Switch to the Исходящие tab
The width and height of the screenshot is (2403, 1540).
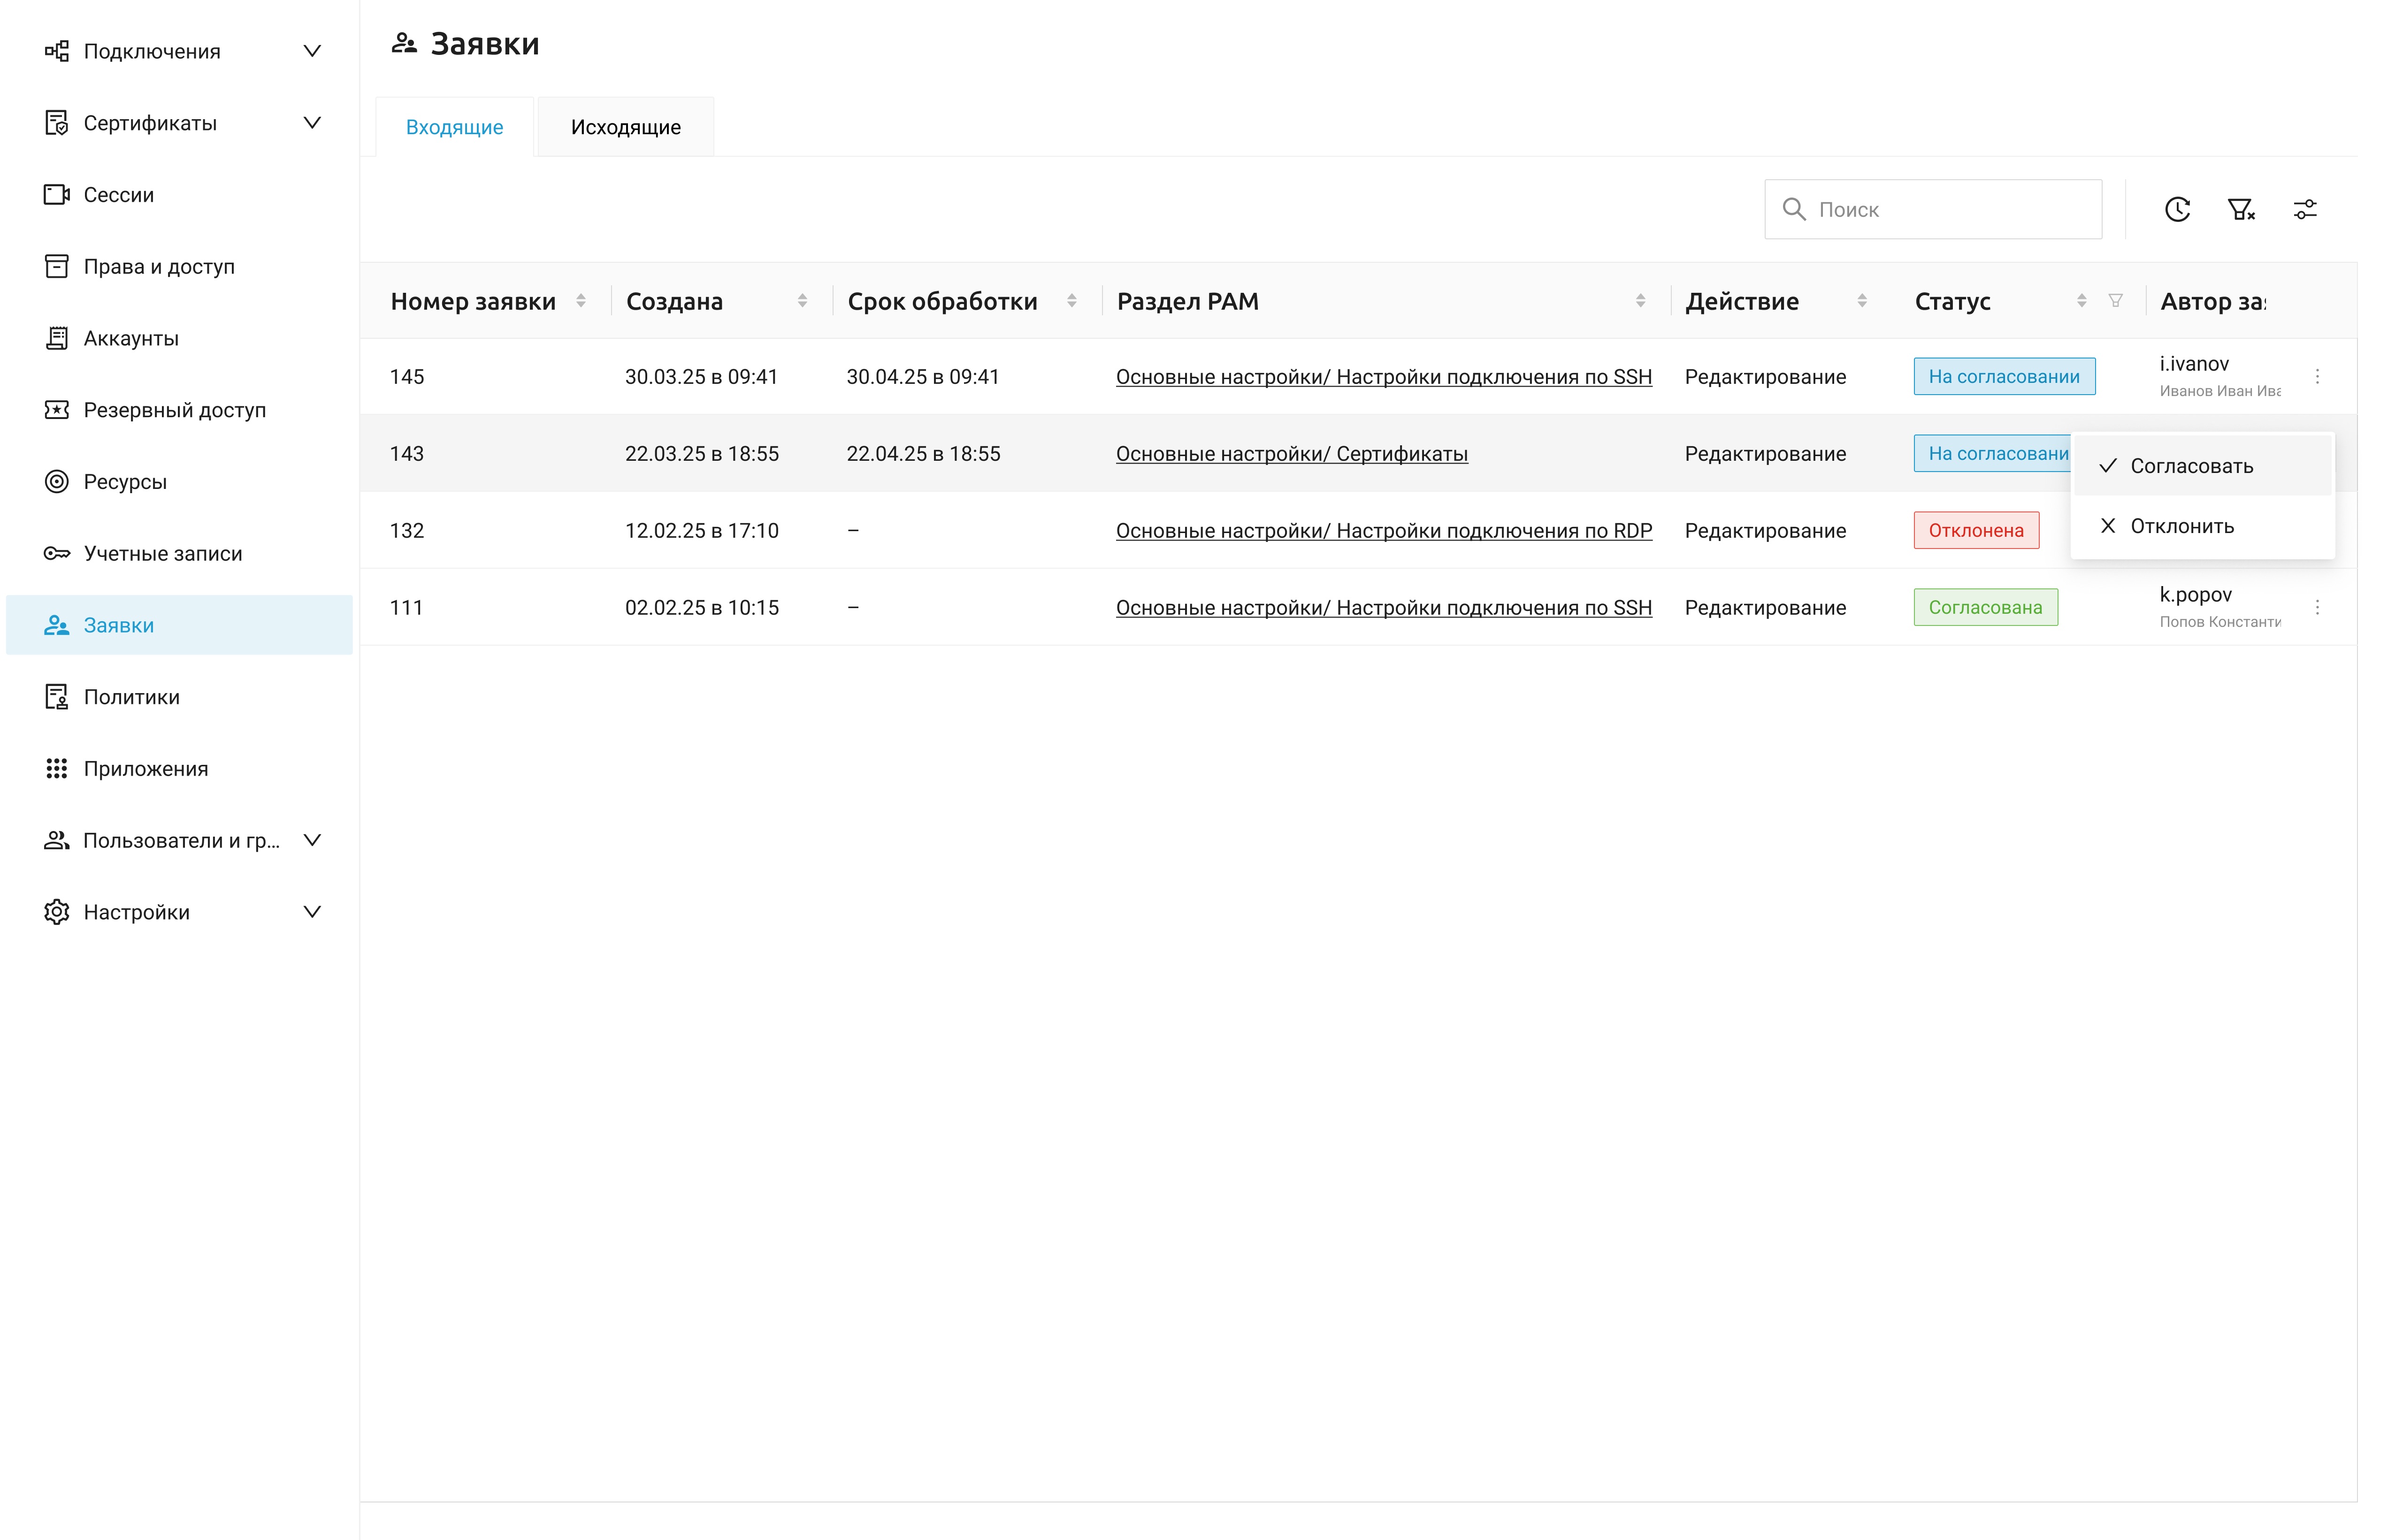point(625,127)
